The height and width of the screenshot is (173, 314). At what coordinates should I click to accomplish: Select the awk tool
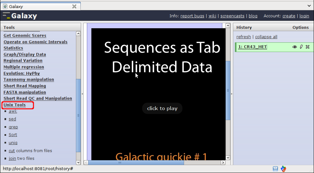pos(13,111)
